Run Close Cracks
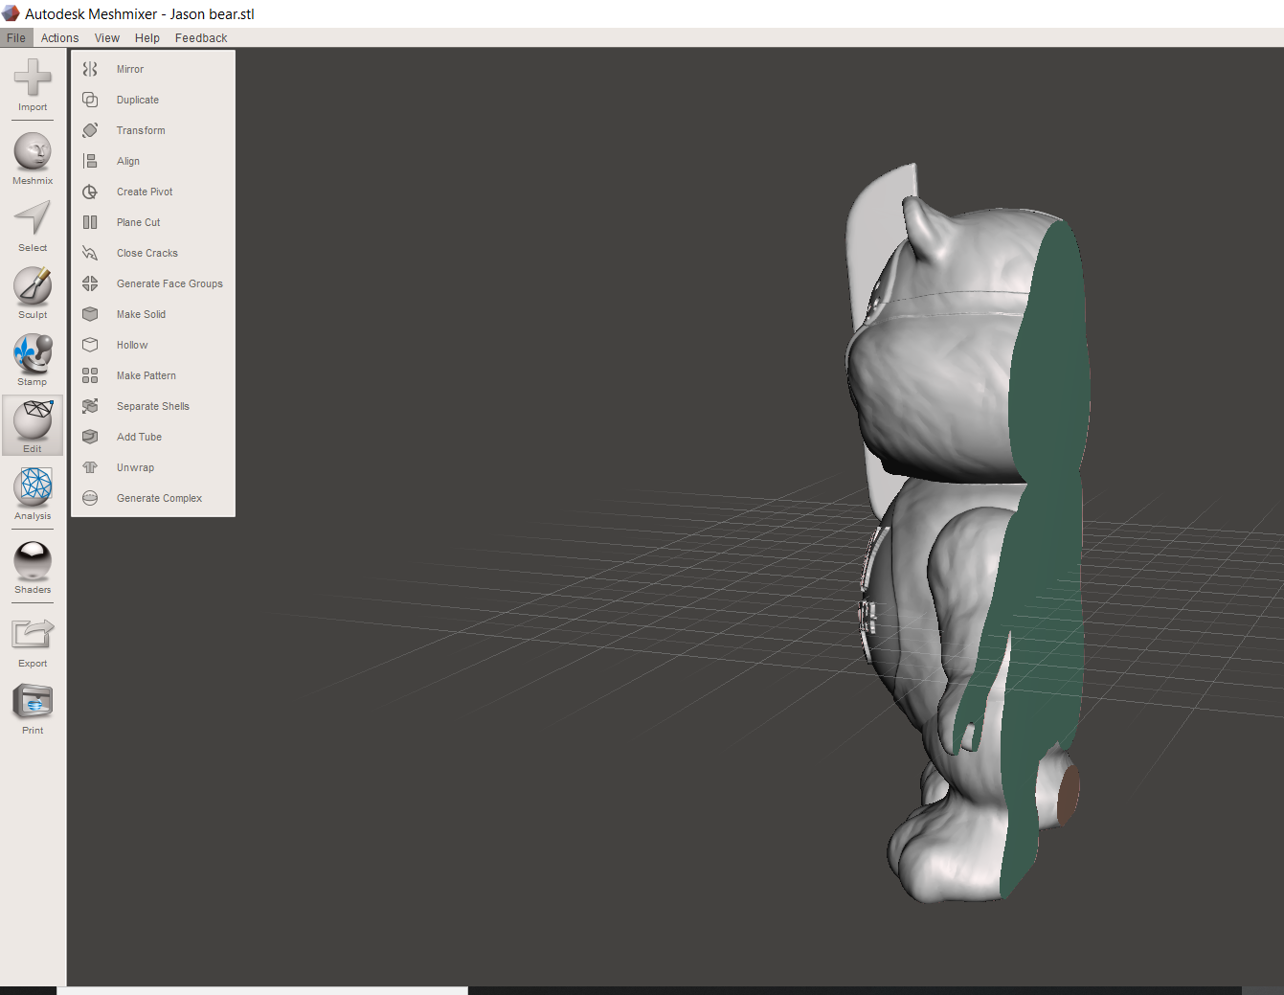This screenshot has height=995, width=1284. click(x=153, y=253)
